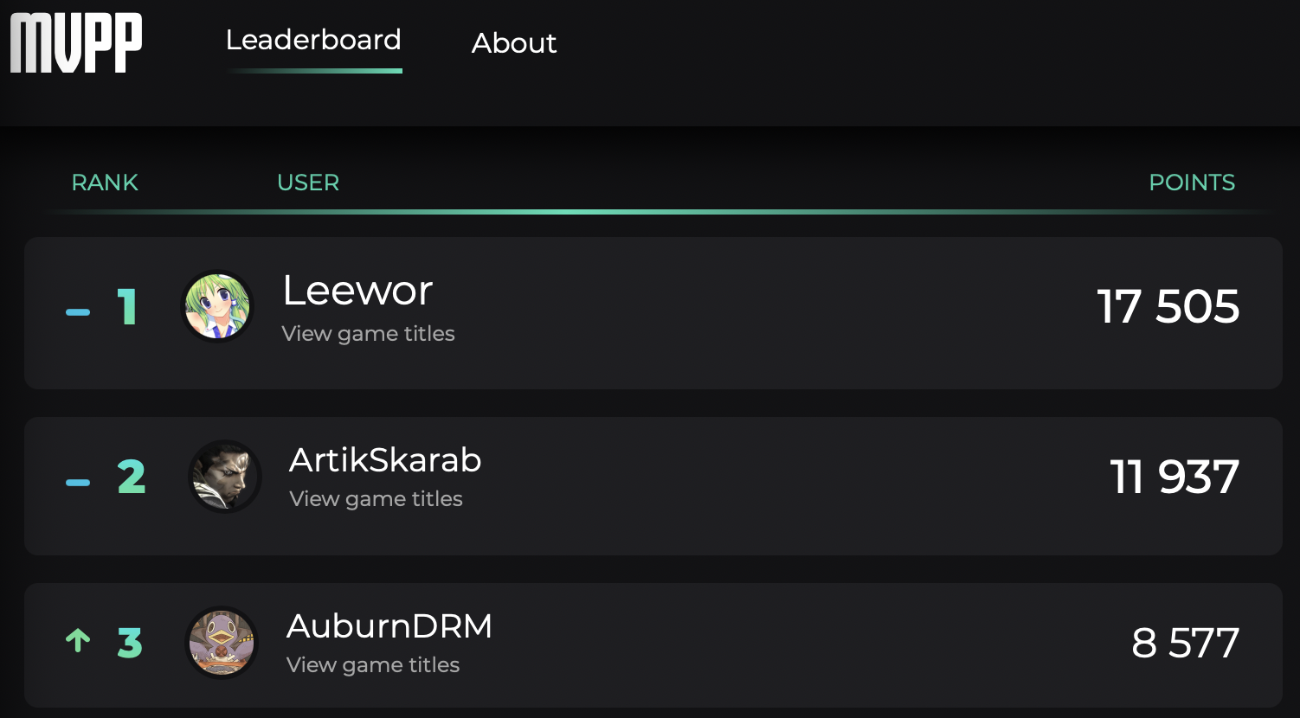Click the MVPP logo
The image size is (1300, 718).
tap(76, 43)
